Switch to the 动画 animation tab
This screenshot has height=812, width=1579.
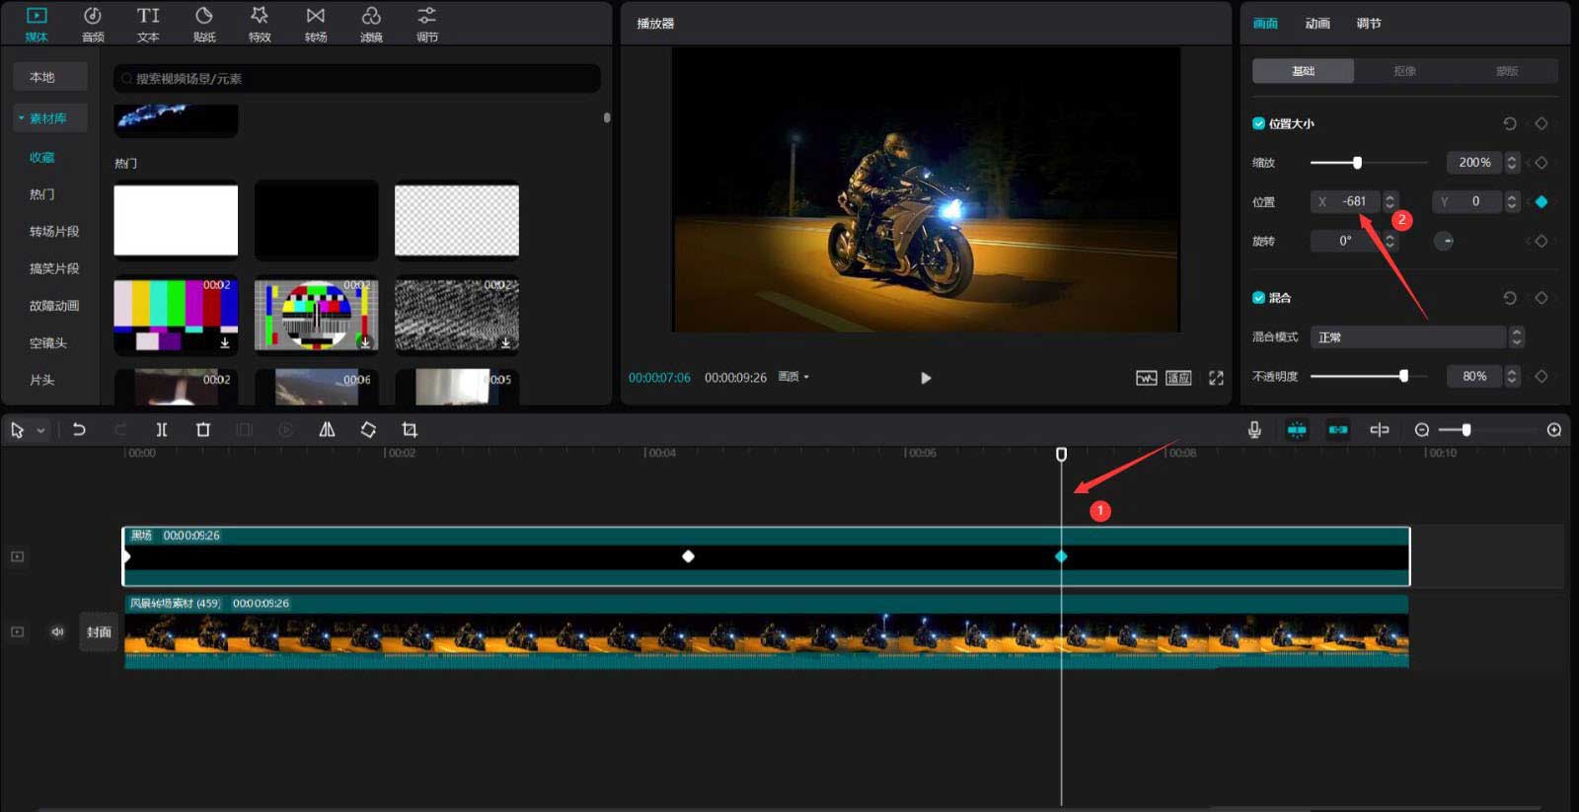(x=1317, y=24)
